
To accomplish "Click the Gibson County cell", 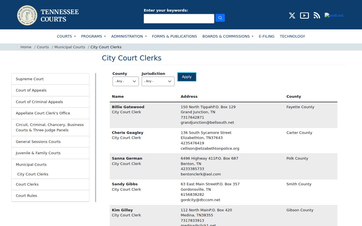I will [x=300, y=210].
